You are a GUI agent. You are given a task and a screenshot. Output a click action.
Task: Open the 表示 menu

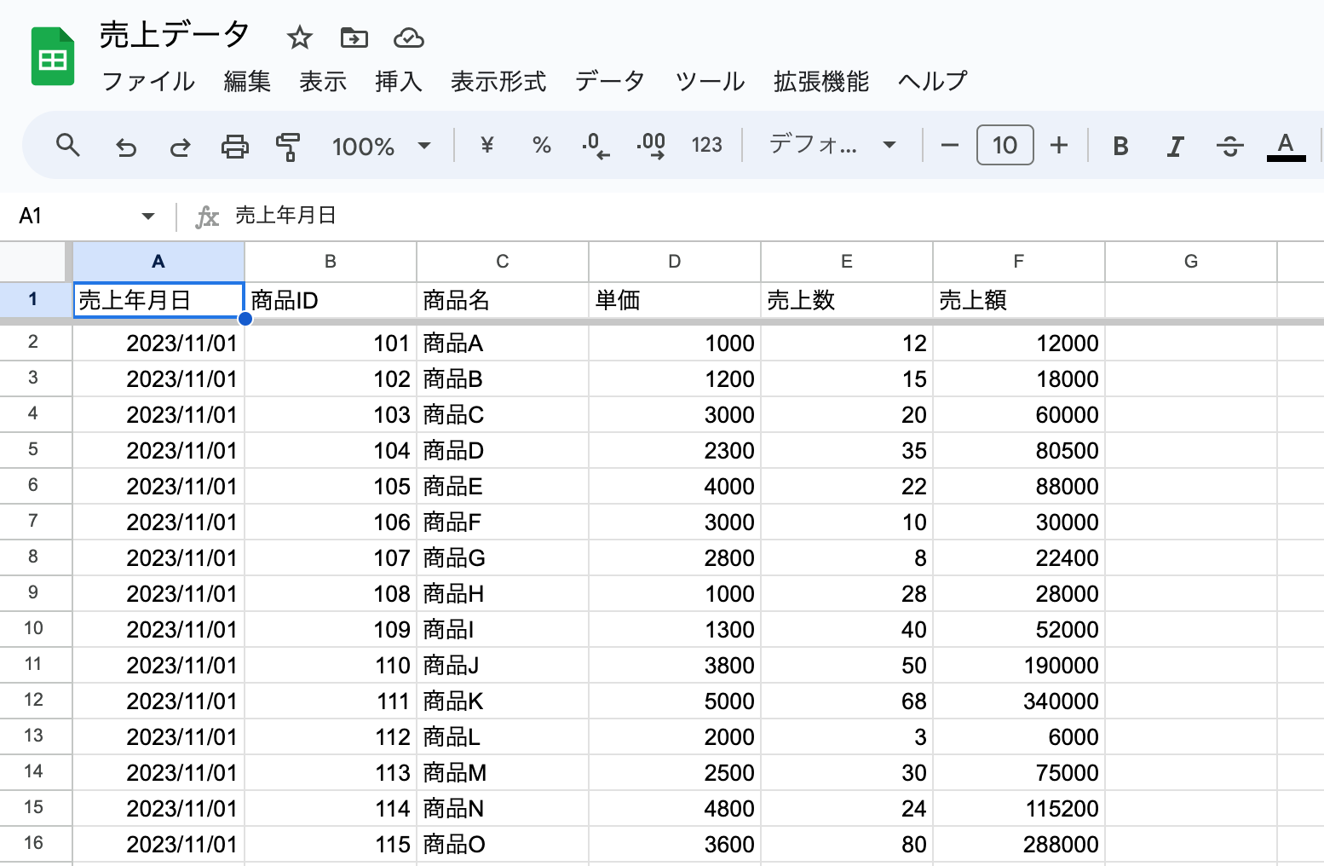tap(323, 82)
